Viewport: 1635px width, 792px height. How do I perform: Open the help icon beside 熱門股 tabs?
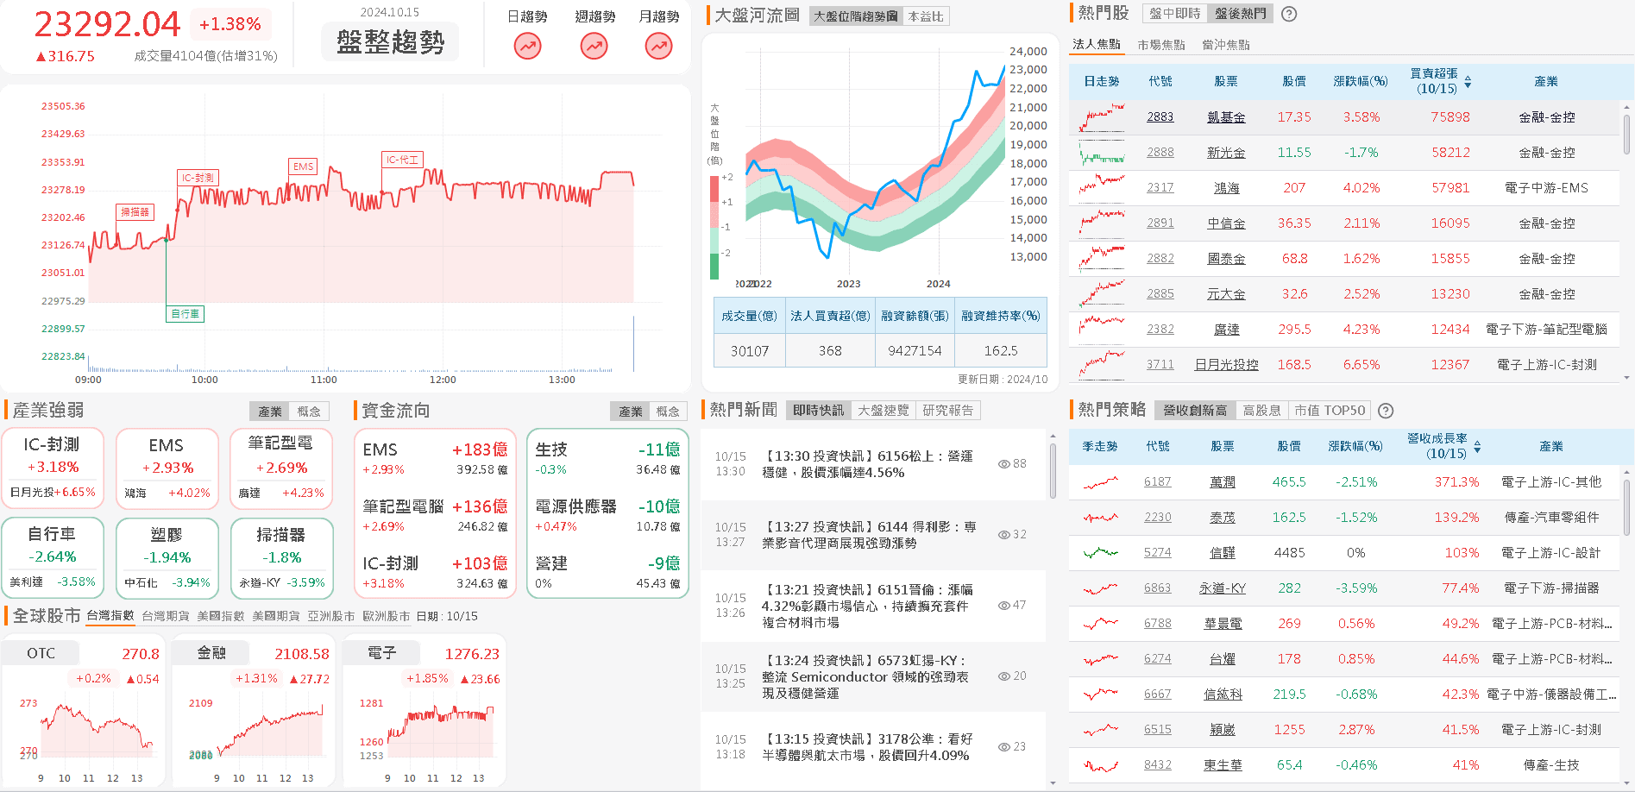coord(1289,14)
